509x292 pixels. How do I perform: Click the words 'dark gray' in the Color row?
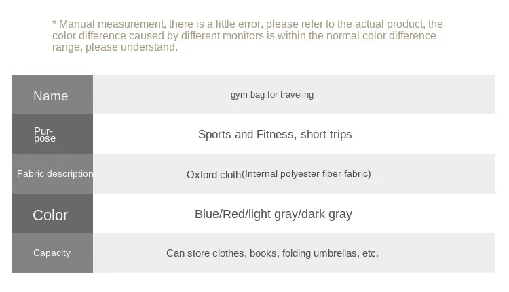pyautogui.click(x=326, y=214)
